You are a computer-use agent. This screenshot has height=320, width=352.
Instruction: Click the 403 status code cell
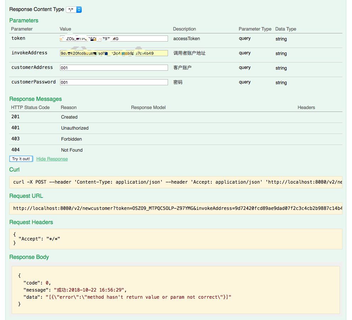coord(16,139)
